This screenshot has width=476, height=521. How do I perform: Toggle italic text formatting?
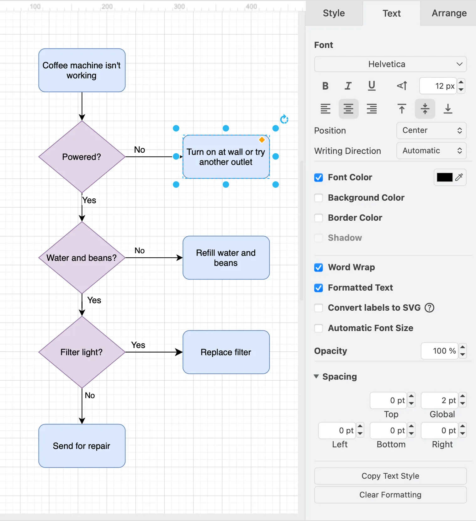click(x=348, y=86)
